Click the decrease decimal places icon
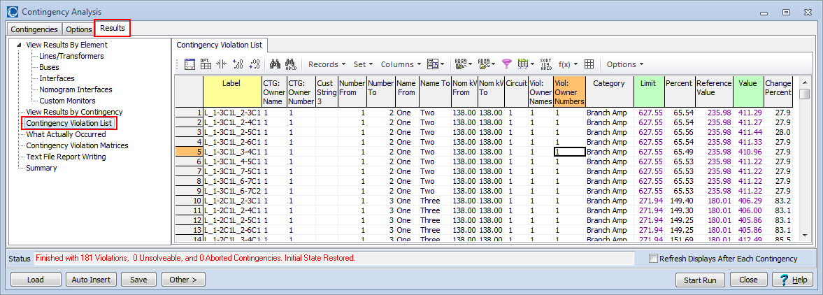The width and height of the screenshot is (823, 295). point(254,64)
